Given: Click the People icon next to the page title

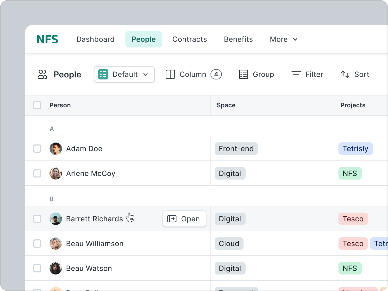Looking at the screenshot, I should tap(42, 74).
